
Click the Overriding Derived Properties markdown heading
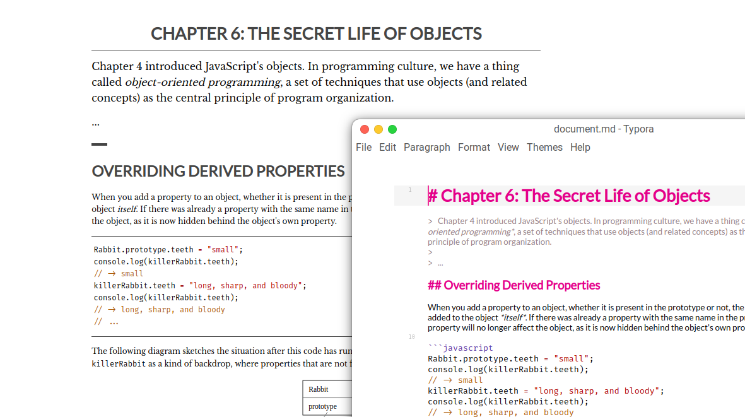(x=513, y=285)
